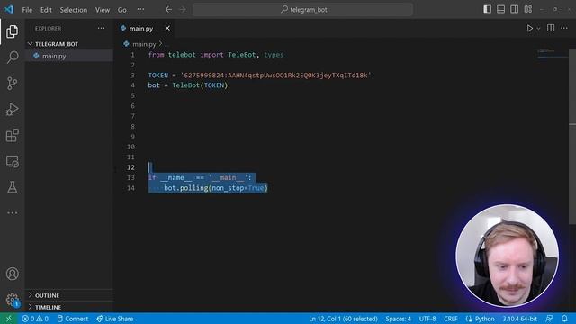
Task: Open the Testing flask view
Action: pyautogui.click(x=12, y=187)
